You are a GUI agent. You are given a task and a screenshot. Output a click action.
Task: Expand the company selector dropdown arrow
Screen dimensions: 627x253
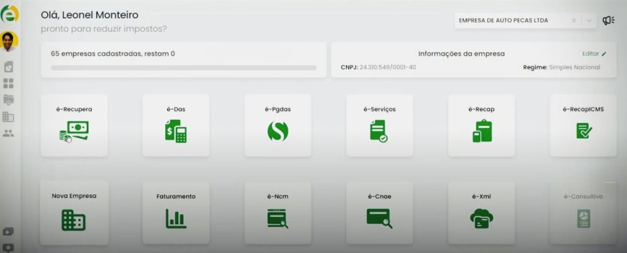[588, 21]
